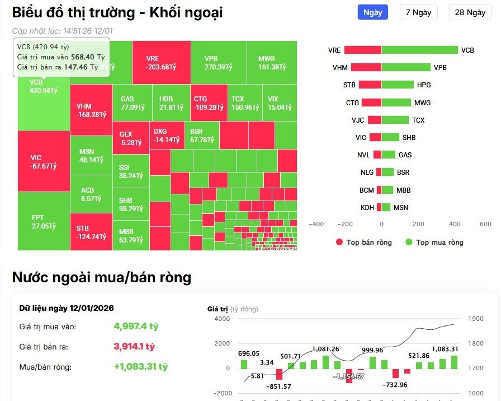Select VHM's red bar in the ranking chart

click(x=366, y=67)
